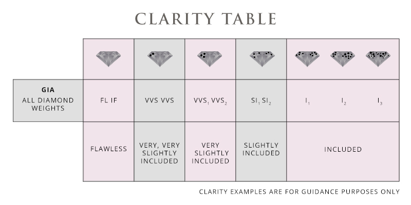Image resolution: width=411 pixels, height=205 pixels.
Task: Select the GIA All Diamond Weights cell
Action: click(x=47, y=100)
